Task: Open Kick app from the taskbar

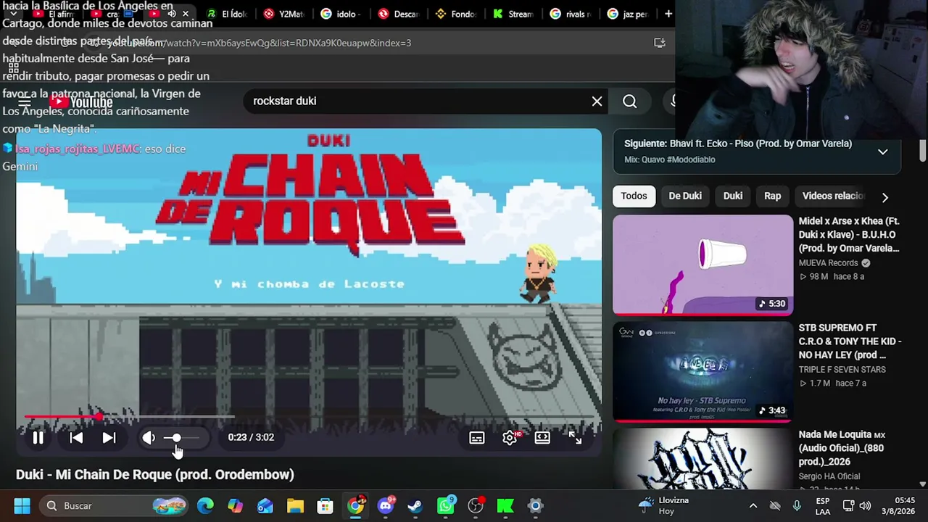Action: tap(505, 506)
